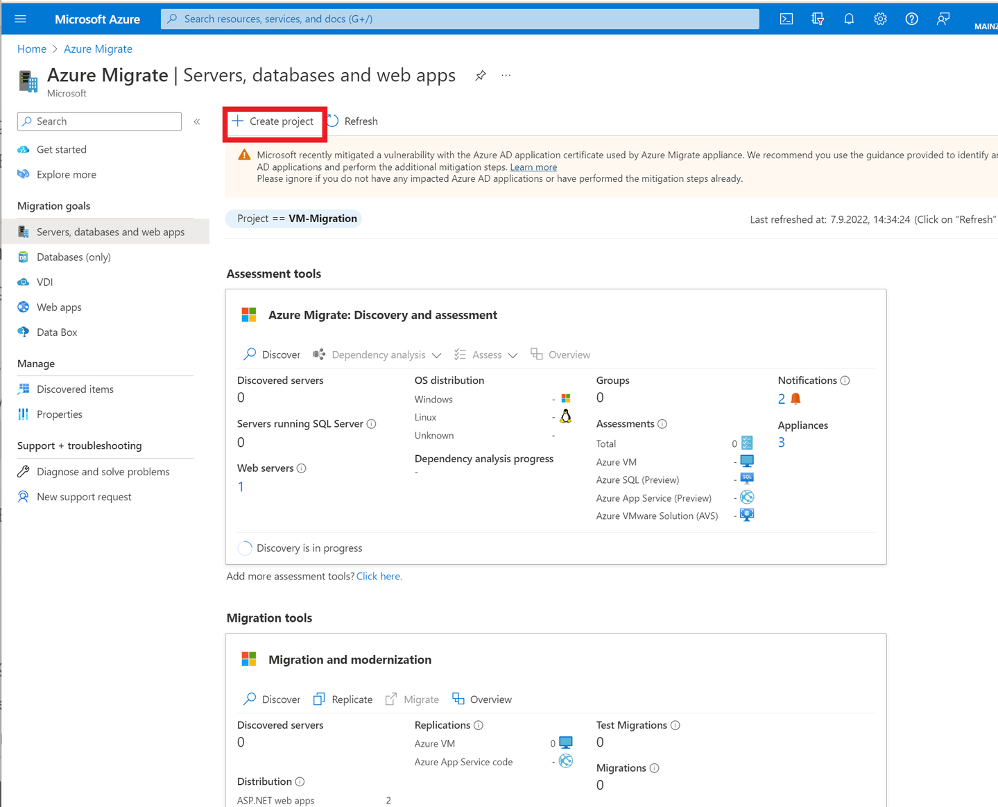Open Overview in Migration and modernization toolbar

point(482,699)
